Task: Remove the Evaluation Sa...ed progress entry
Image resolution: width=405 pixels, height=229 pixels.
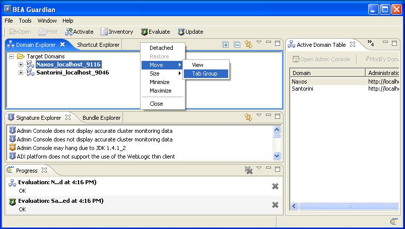Action: click(x=275, y=205)
